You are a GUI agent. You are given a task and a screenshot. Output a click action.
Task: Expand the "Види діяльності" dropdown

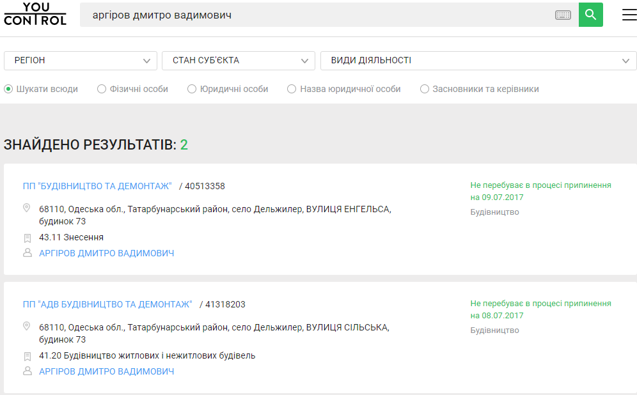[x=478, y=61]
